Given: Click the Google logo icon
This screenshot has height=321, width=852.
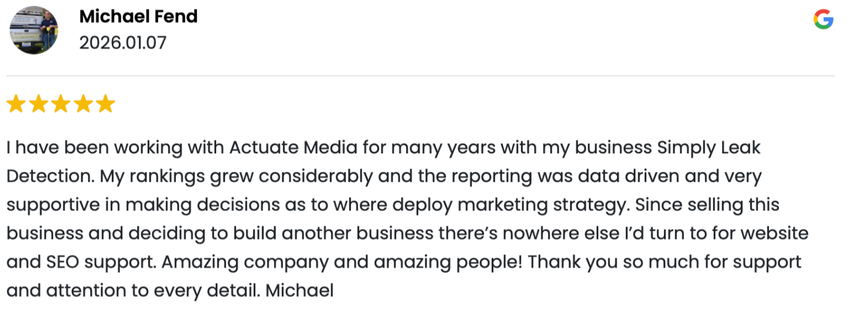Looking at the screenshot, I should coord(823,20).
